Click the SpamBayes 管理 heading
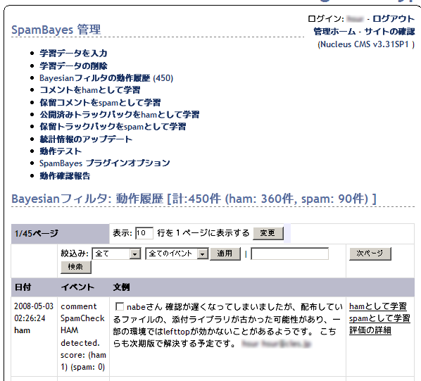 (x=56, y=30)
